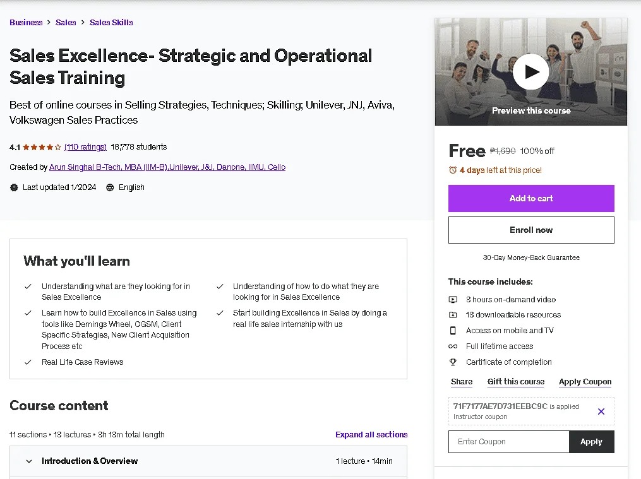Click the Sales Excellence course title

click(191, 66)
